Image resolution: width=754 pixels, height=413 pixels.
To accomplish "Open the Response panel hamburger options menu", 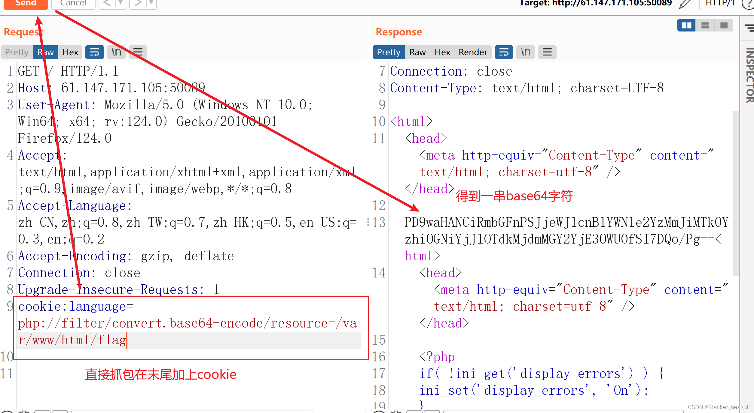I will [547, 52].
